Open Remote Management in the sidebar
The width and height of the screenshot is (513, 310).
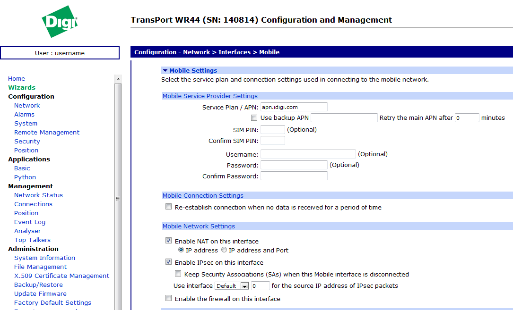(47, 133)
